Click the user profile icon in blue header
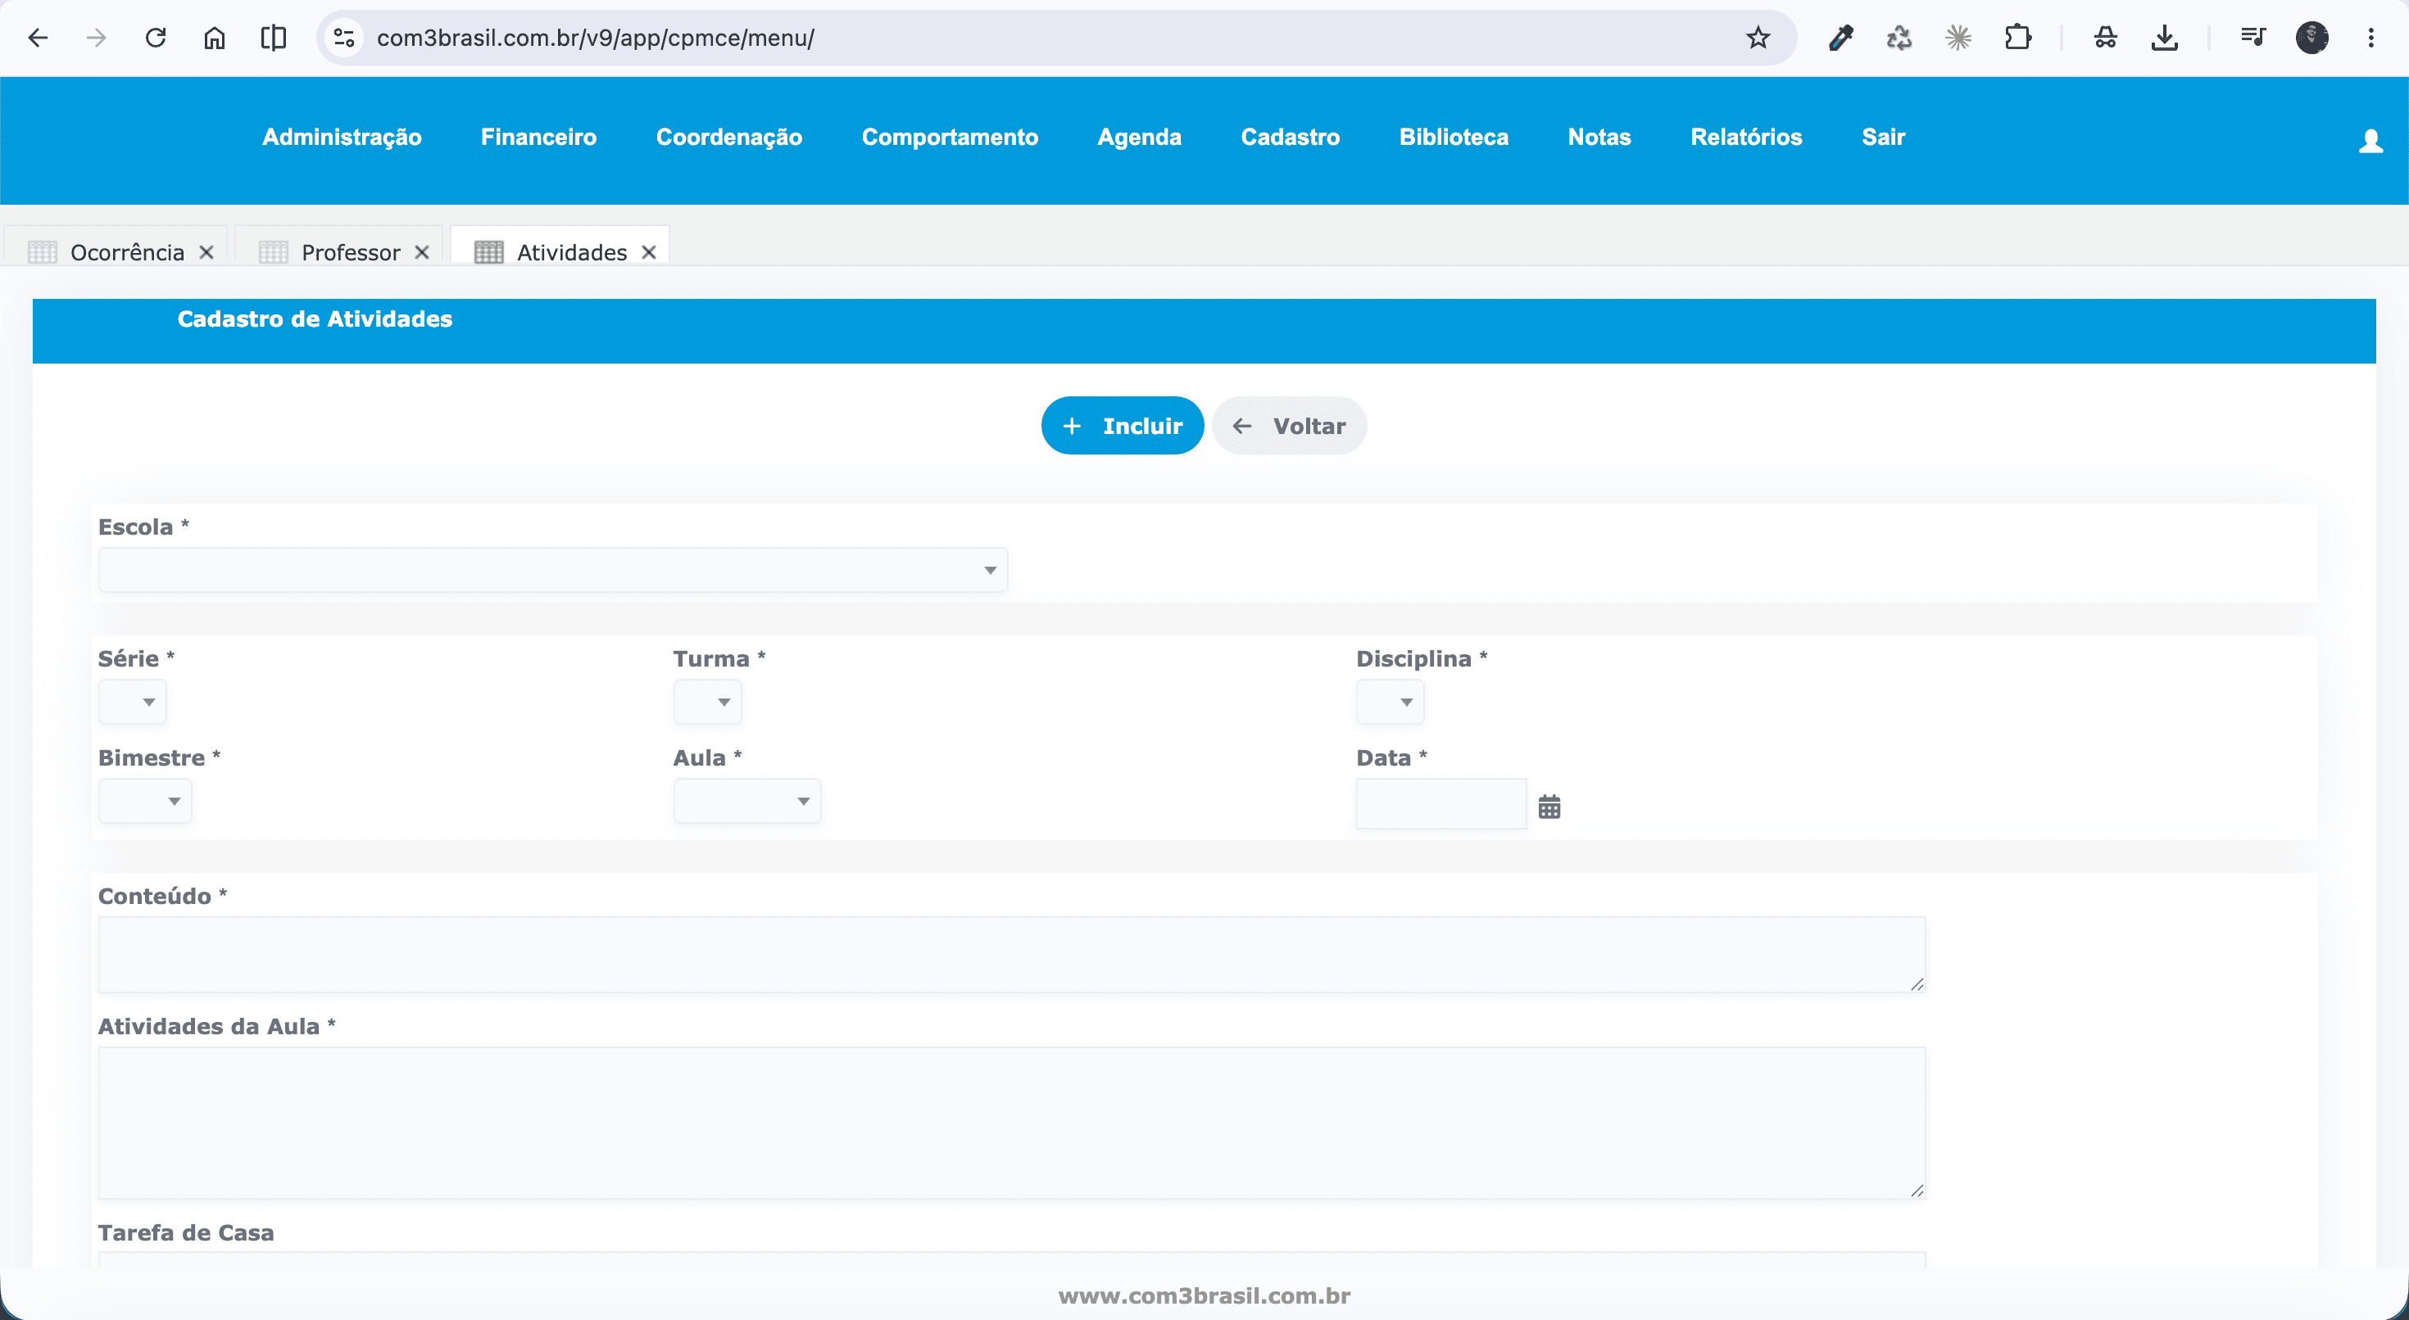This screenshot has width=2409, height=1320. [2370, 141]
